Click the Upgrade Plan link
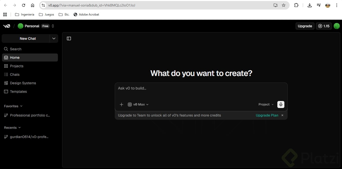The image size is (342, 169). (x=267, y=115)
